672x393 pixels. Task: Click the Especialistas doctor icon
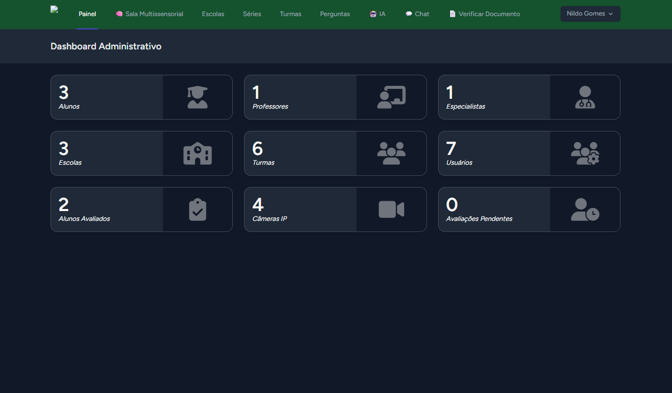coord(585,97)
